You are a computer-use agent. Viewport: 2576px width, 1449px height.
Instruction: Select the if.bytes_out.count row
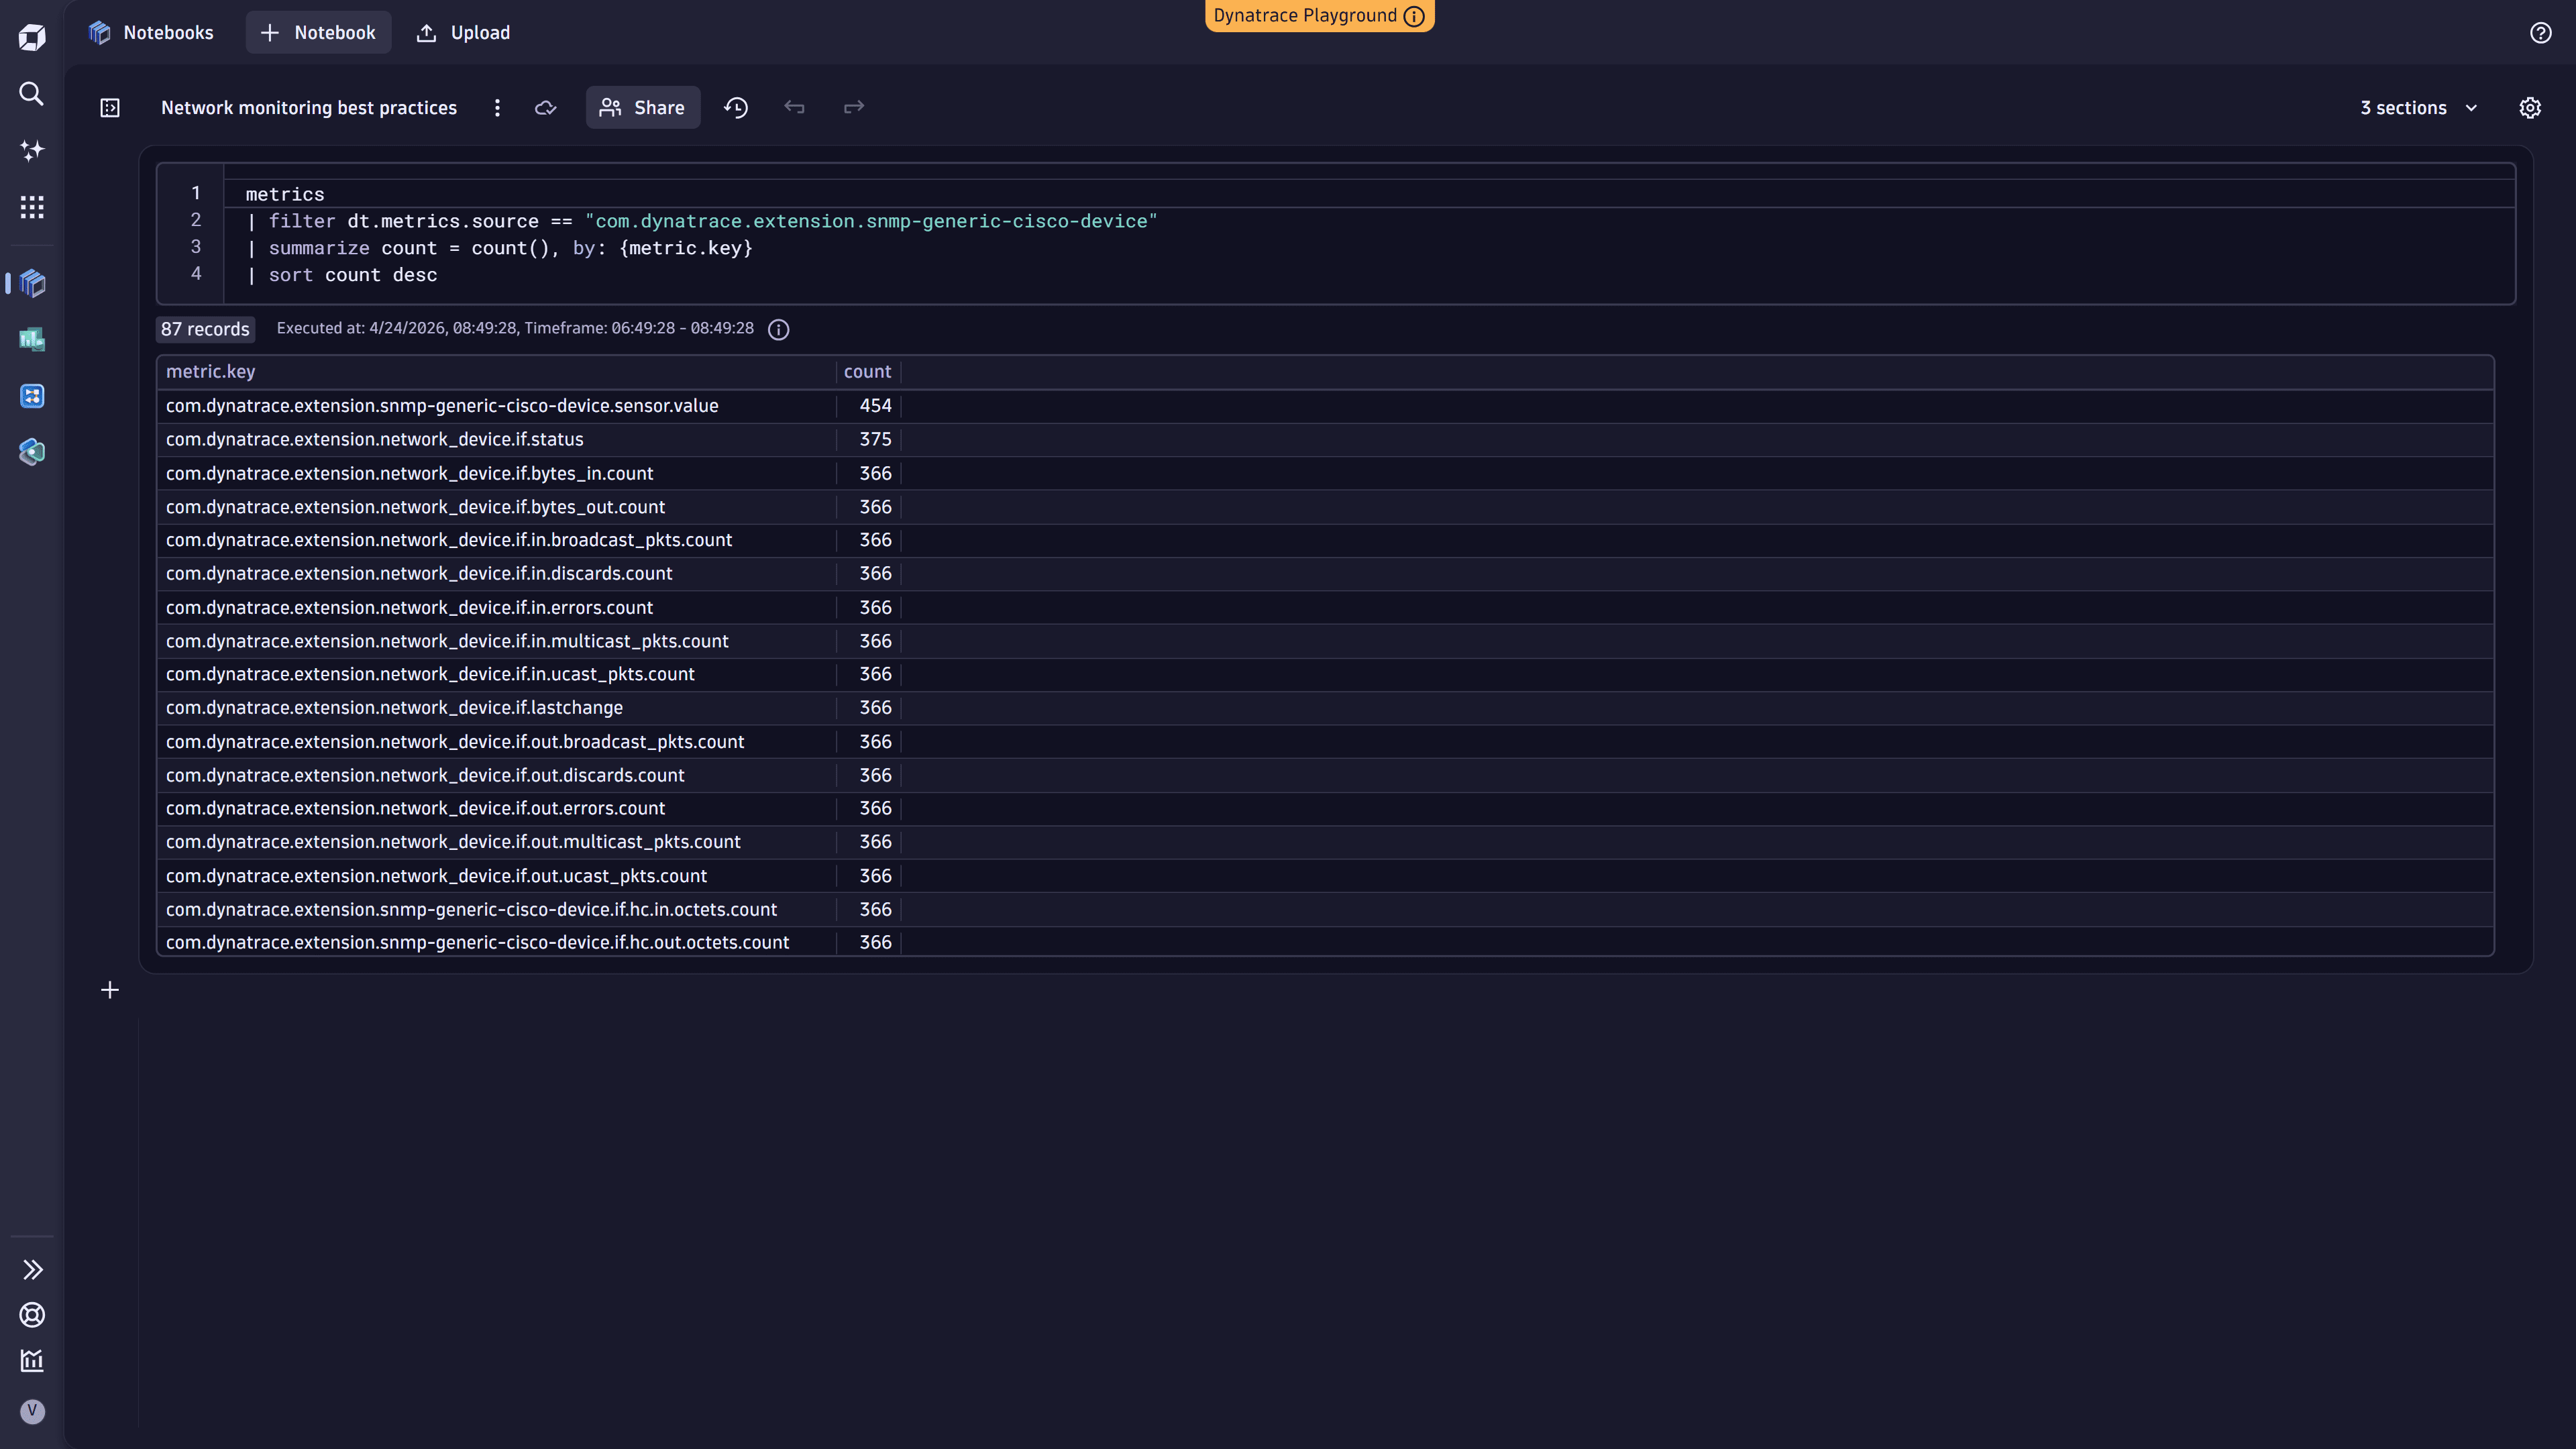(1325, 507)
